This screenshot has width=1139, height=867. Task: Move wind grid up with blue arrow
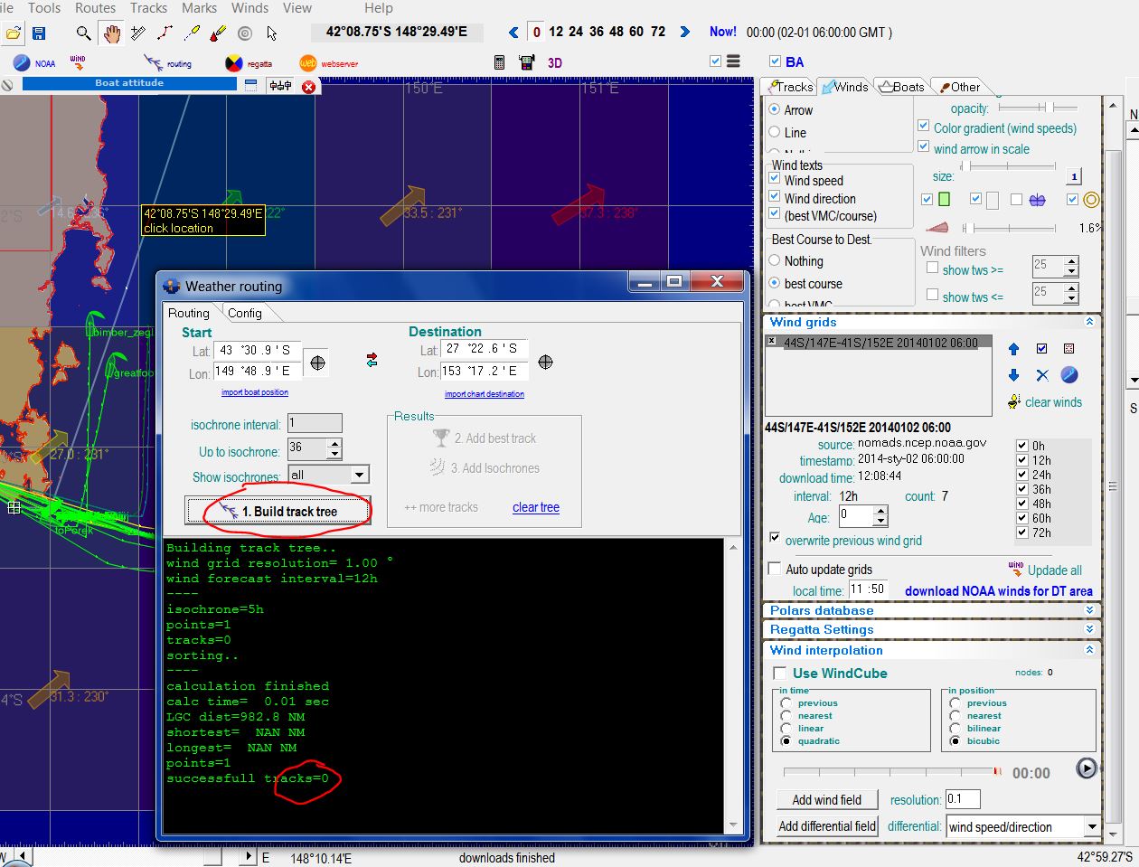click(x=1013, y=349)
